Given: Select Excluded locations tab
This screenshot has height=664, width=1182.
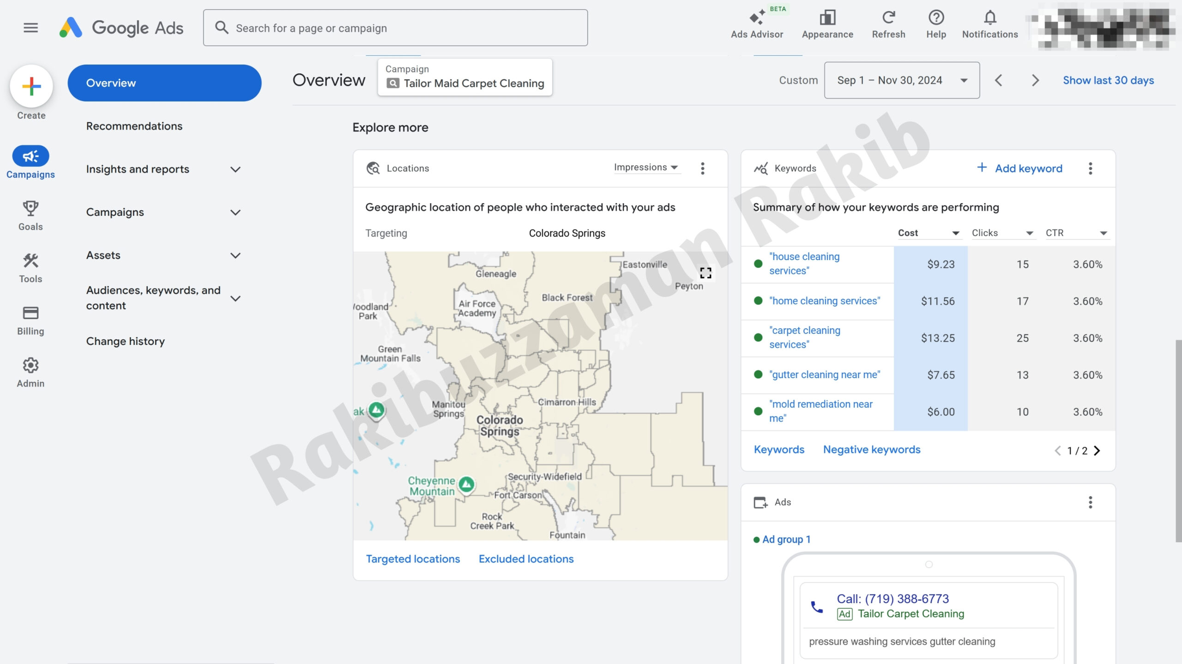Looking at the screenshot, I should 526,559.
